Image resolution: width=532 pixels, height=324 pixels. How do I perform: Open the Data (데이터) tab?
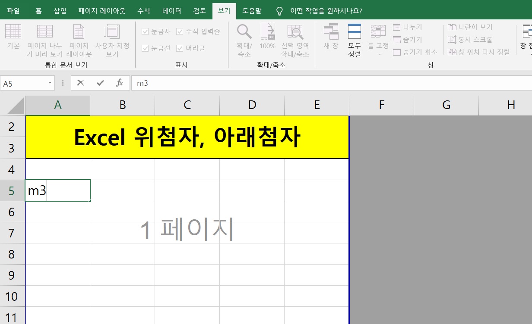172,11
